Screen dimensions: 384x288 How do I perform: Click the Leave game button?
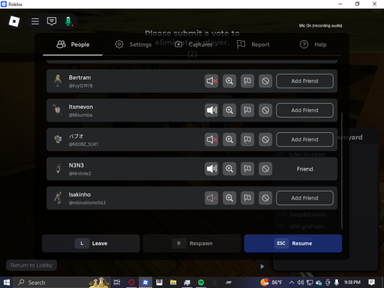tap(91, 243)
